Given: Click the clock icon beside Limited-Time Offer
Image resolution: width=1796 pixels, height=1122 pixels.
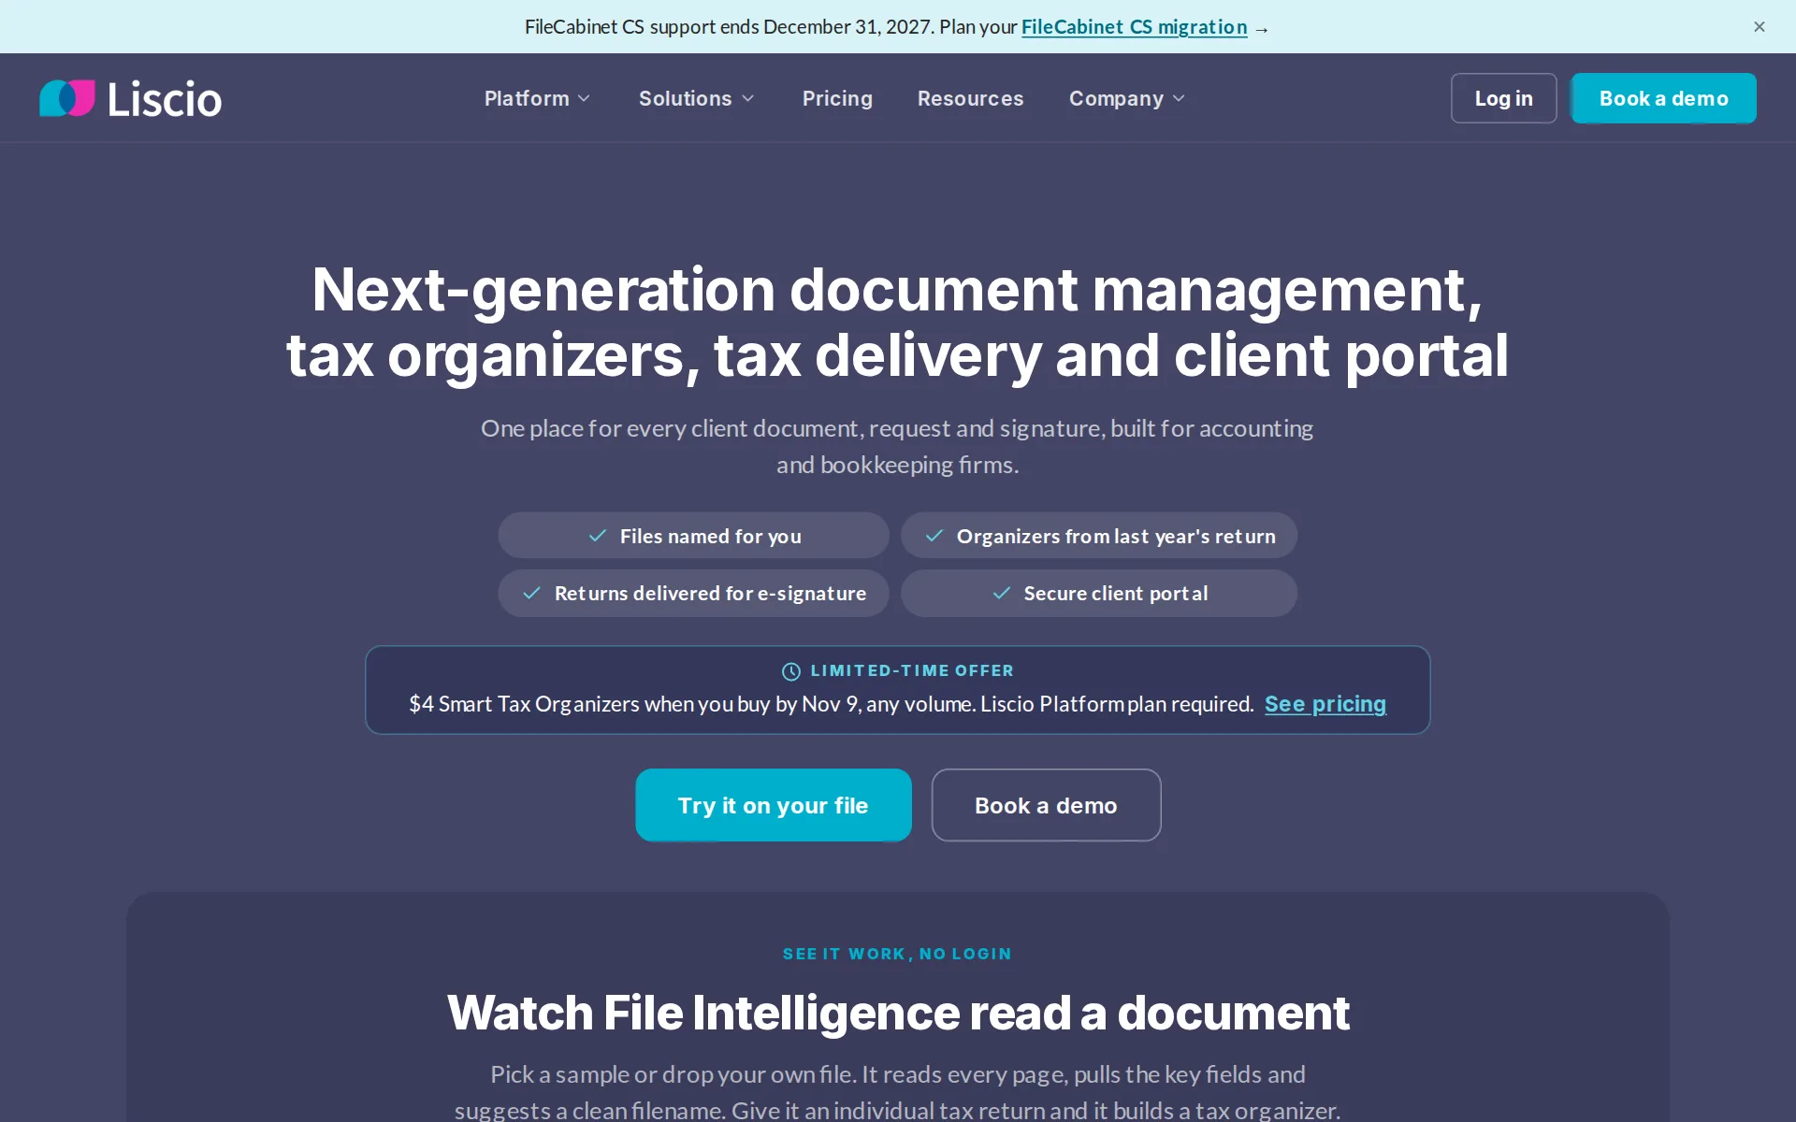Looking at the screenshot, I should pyautogui.click(x=791, y=671).
